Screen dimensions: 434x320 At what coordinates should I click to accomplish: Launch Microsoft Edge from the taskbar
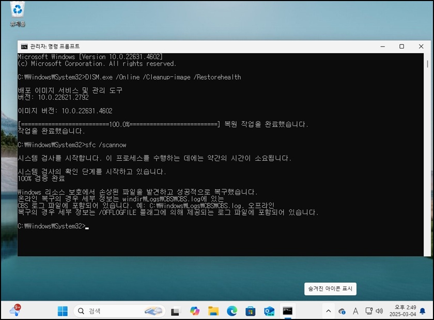coord(232,311)
